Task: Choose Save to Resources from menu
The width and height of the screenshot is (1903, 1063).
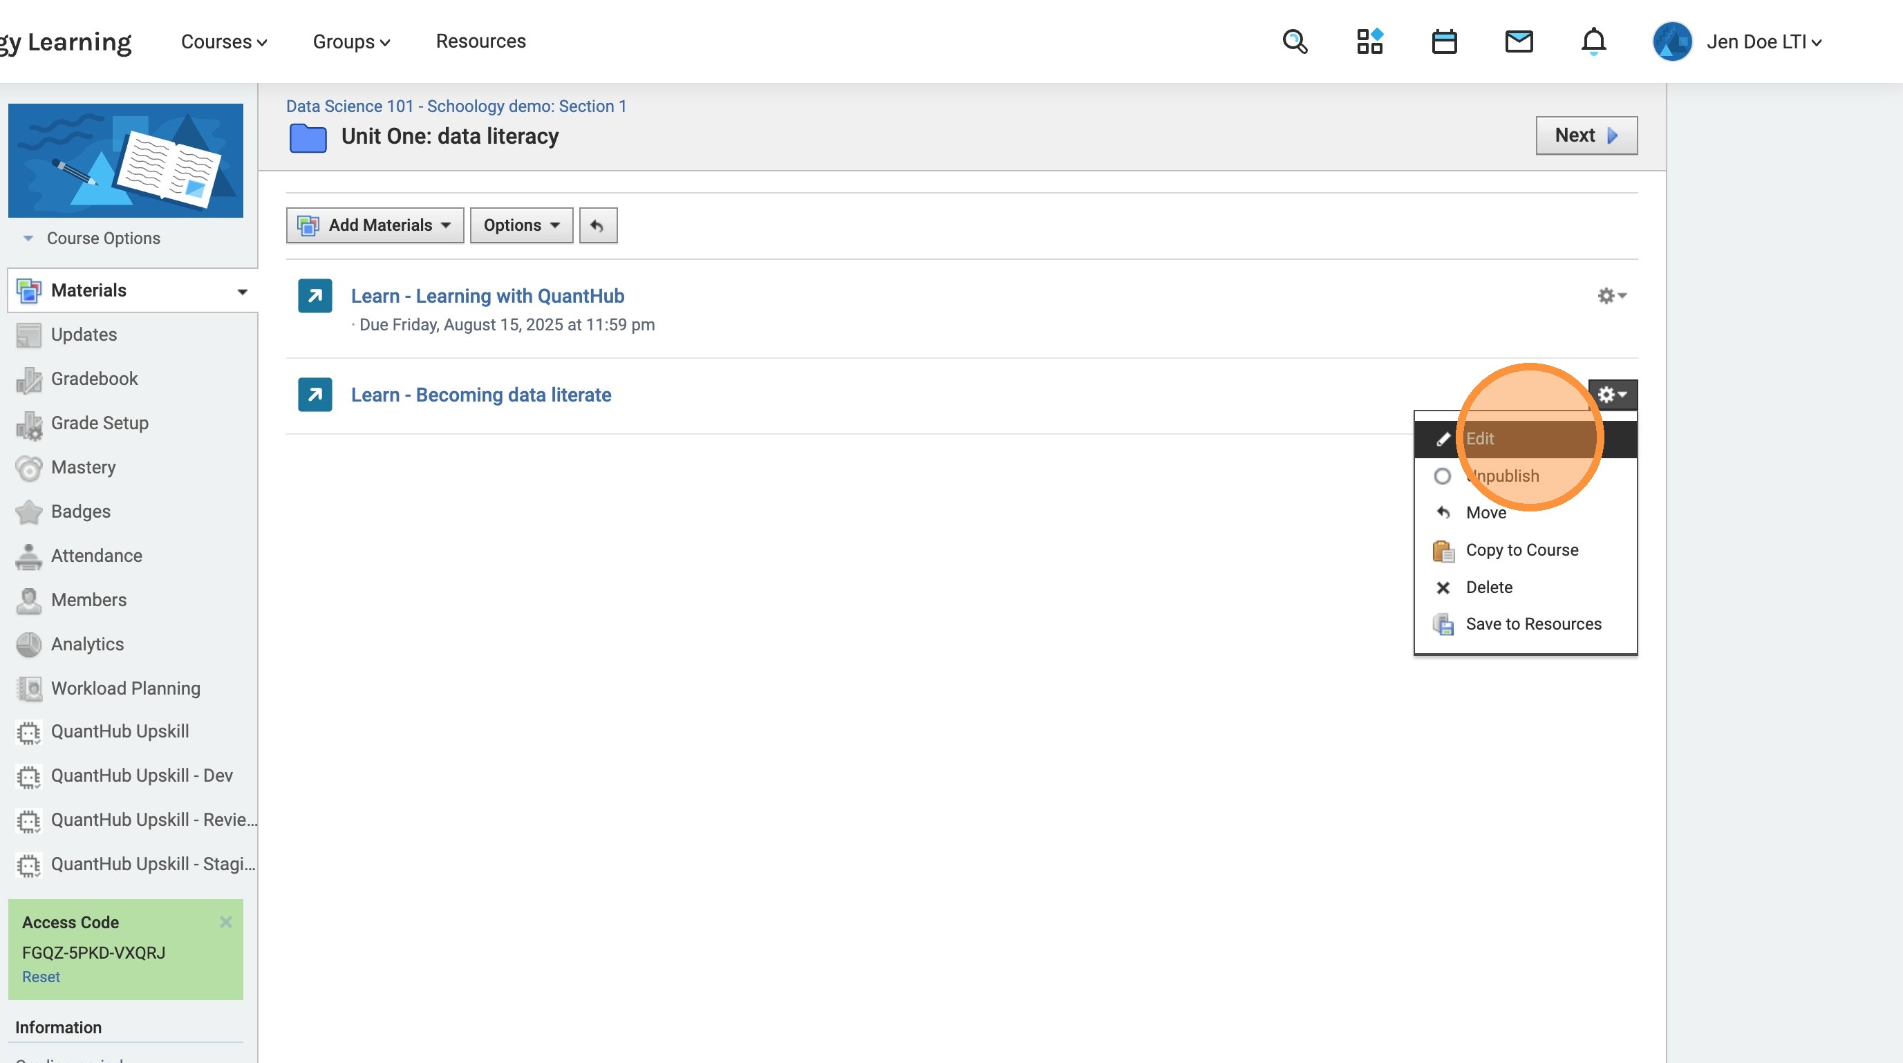Action: (x=1533, y=624)
